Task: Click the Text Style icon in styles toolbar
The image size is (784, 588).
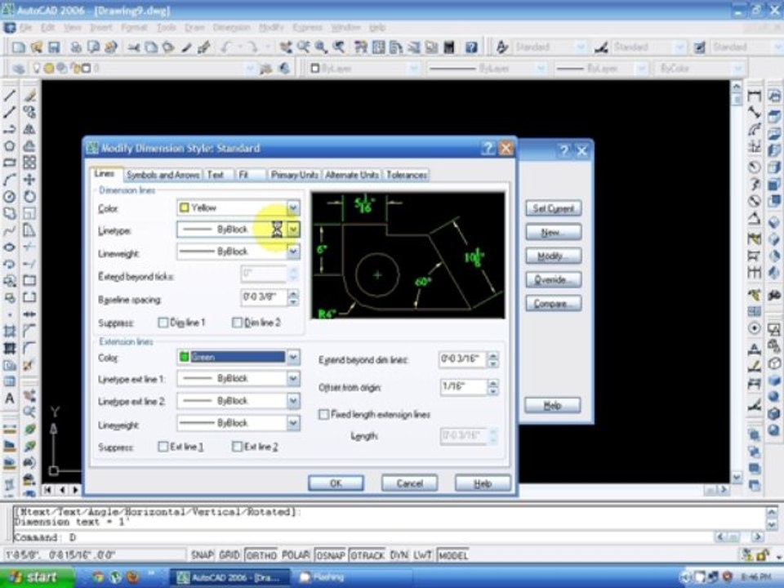Action: (x=501, y=47)
